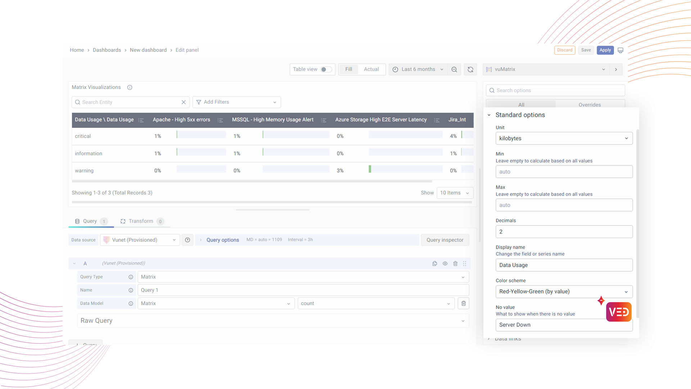This screenshot has width=691, height=389.
Task: Click the refresh dashboard icon
Action: pos(470,70)
